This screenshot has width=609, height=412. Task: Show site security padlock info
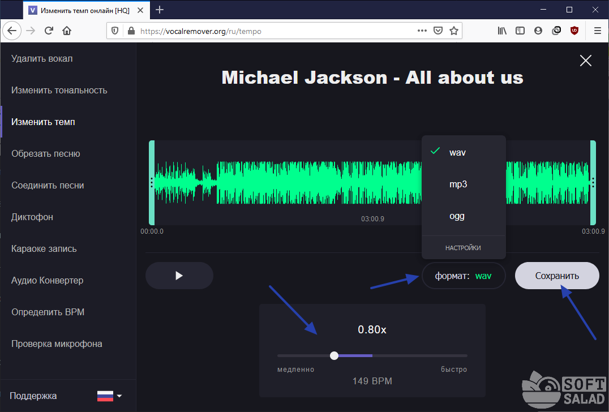point(131,31)
